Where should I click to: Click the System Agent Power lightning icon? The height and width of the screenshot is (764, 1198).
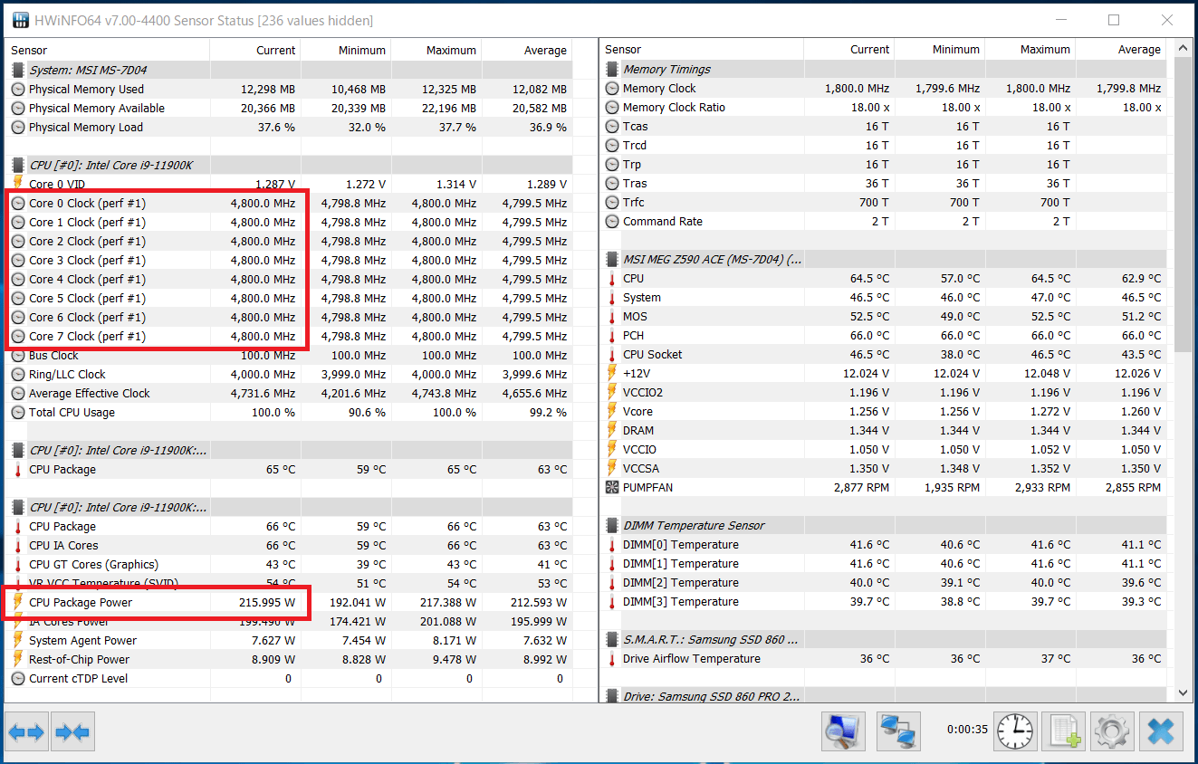[18, 640]
